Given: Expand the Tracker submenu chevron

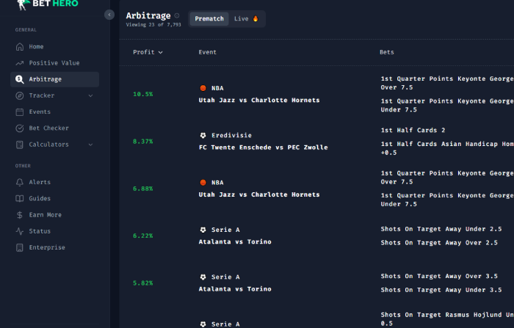Looking at the screenshot, I should coord(91,95).
